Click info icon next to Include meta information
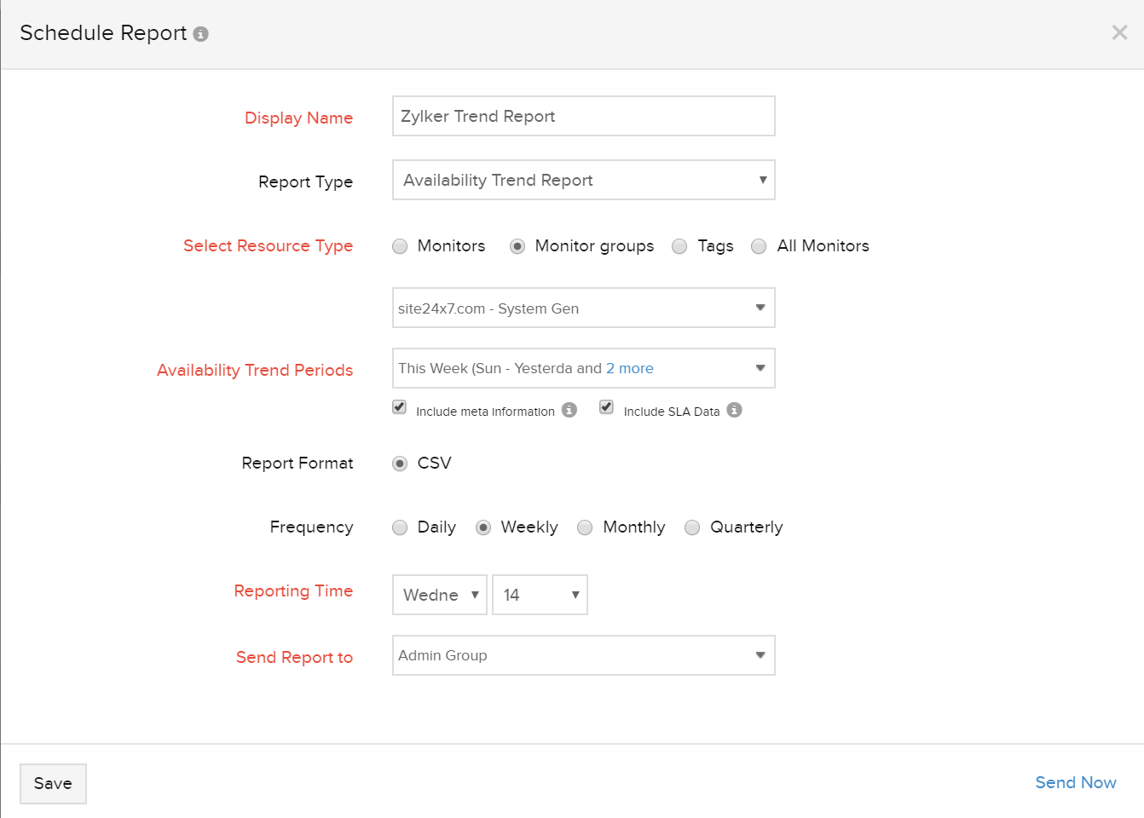Image resolution: width=1144 pixels, height=818 pixels. pos(569,410)
